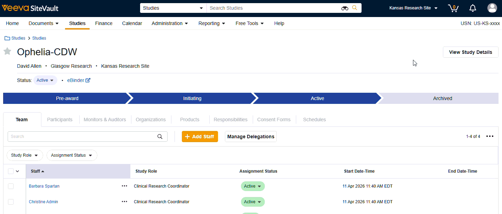Check the Barbara Spartan row checkbox
502x214 pixels.
[11, 186]
